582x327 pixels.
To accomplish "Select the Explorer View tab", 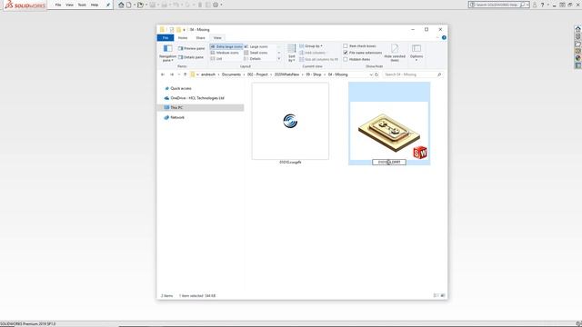I will tap(217, 38).
